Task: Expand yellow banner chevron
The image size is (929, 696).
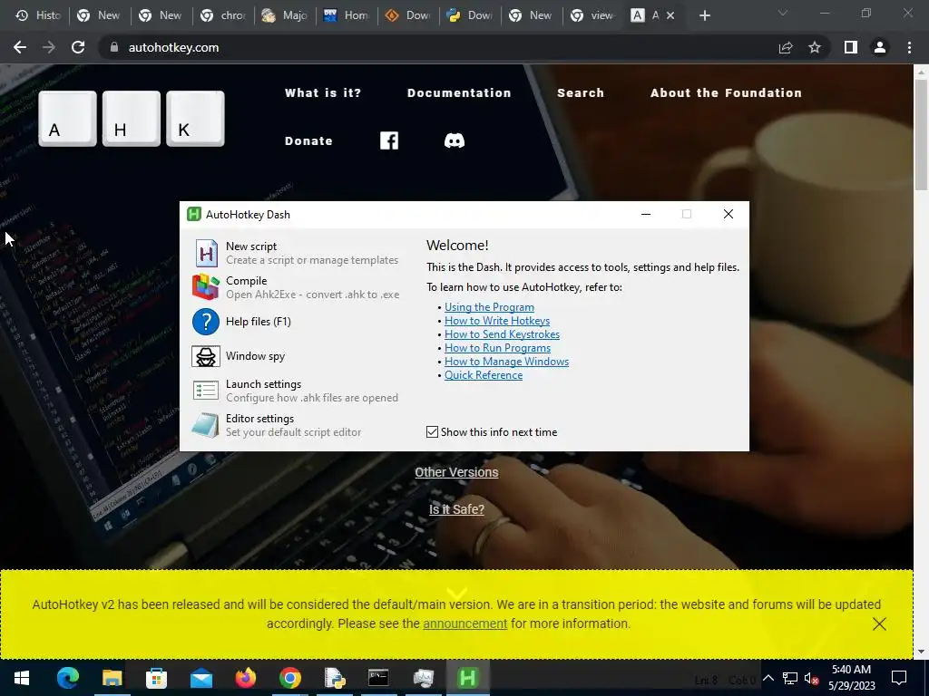Action: [457, 592]
